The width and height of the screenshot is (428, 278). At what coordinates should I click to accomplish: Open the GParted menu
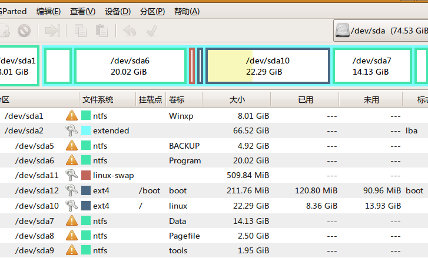click(13, 11)
